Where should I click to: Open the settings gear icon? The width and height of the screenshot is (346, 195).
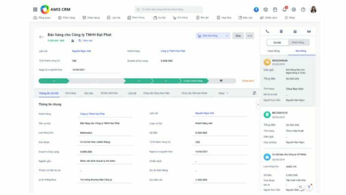(x=294, y=9)
